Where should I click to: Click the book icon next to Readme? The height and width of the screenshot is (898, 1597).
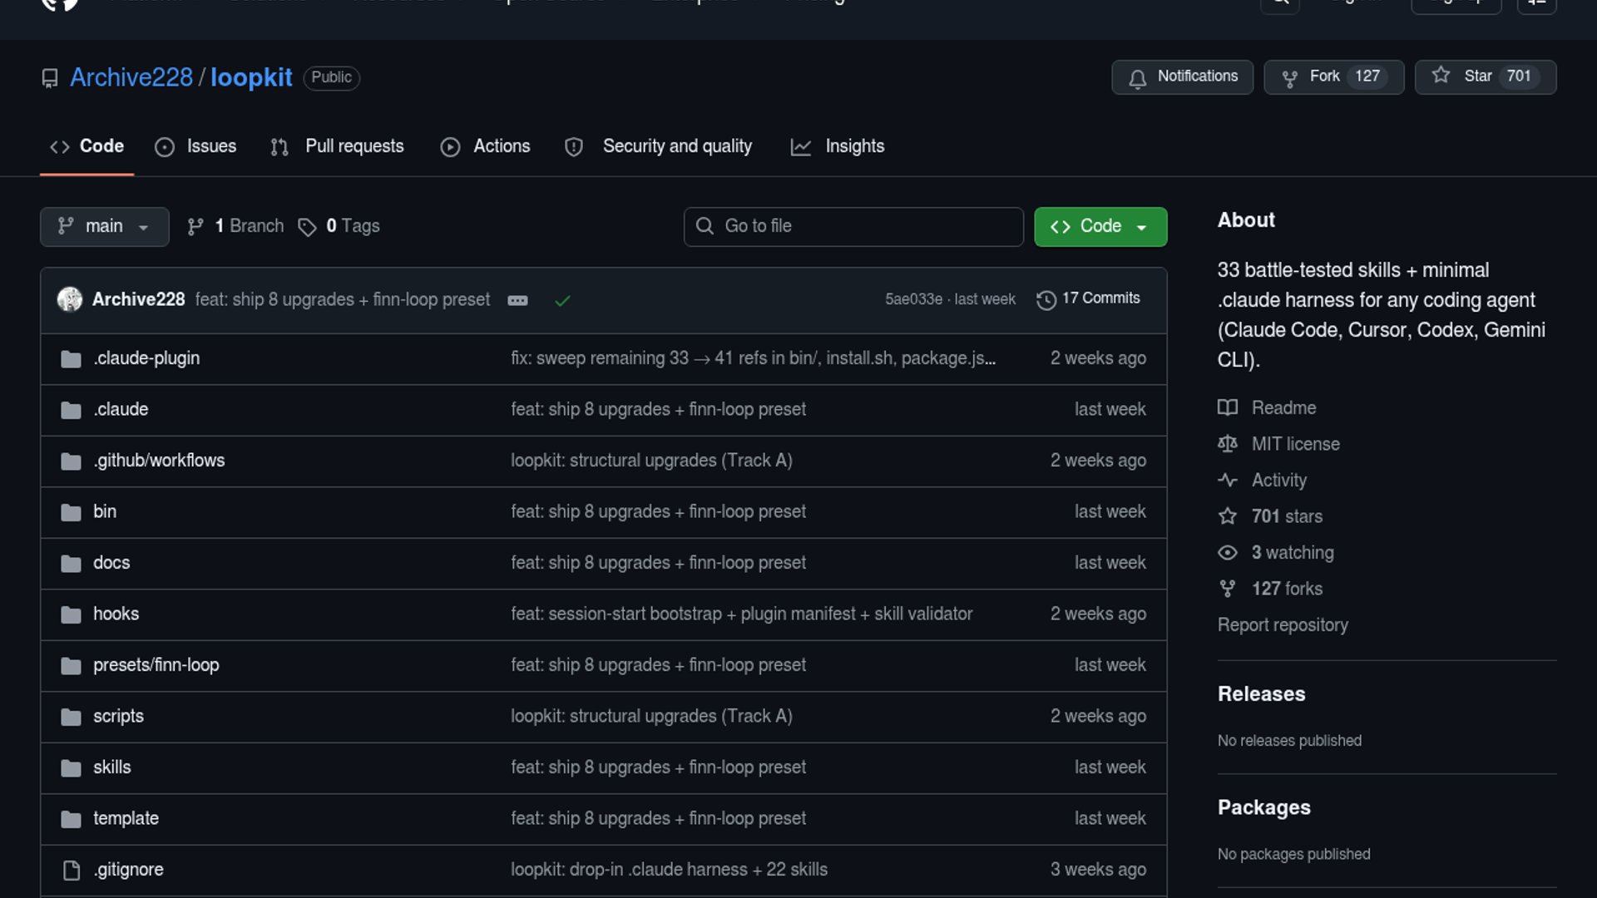[x=1228, y=407]
